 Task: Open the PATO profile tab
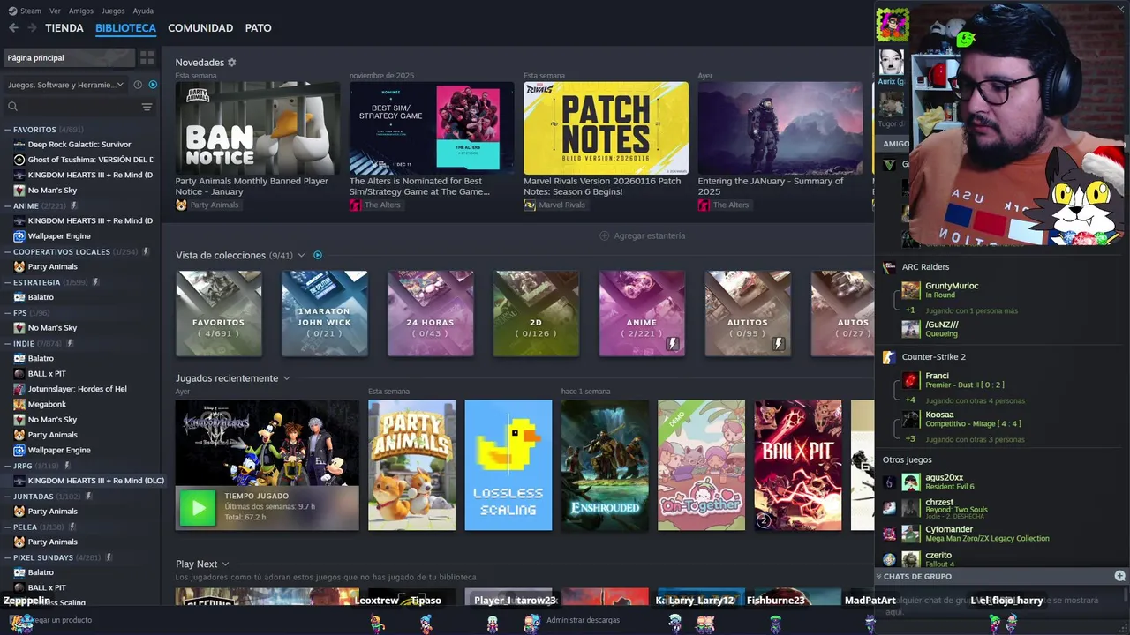click(x=259, y=28)
